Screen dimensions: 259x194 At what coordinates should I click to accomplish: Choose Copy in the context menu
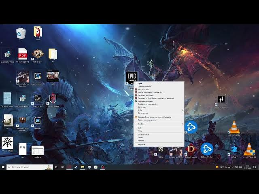tap(140, 131)
